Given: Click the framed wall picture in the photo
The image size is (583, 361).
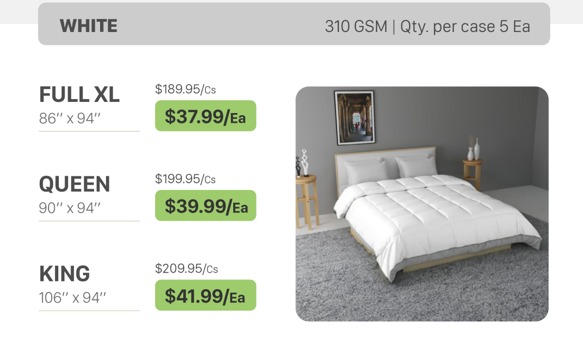Looking at the screenshot, I should coord(355,117).
